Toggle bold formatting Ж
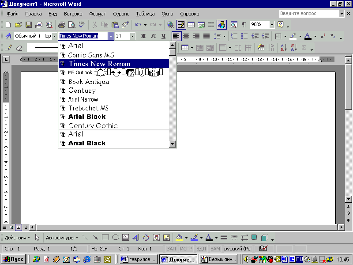Image resolution: width=353 pixels, height=265 pixels. click(x=143, y=36)
